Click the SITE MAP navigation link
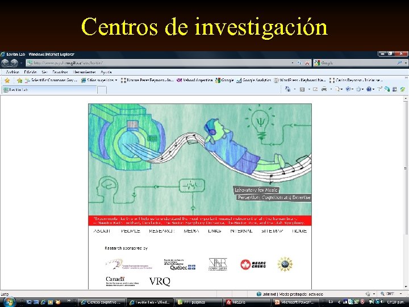The width and height of the screenshot is (409, 307). click(x=272, y=231)
